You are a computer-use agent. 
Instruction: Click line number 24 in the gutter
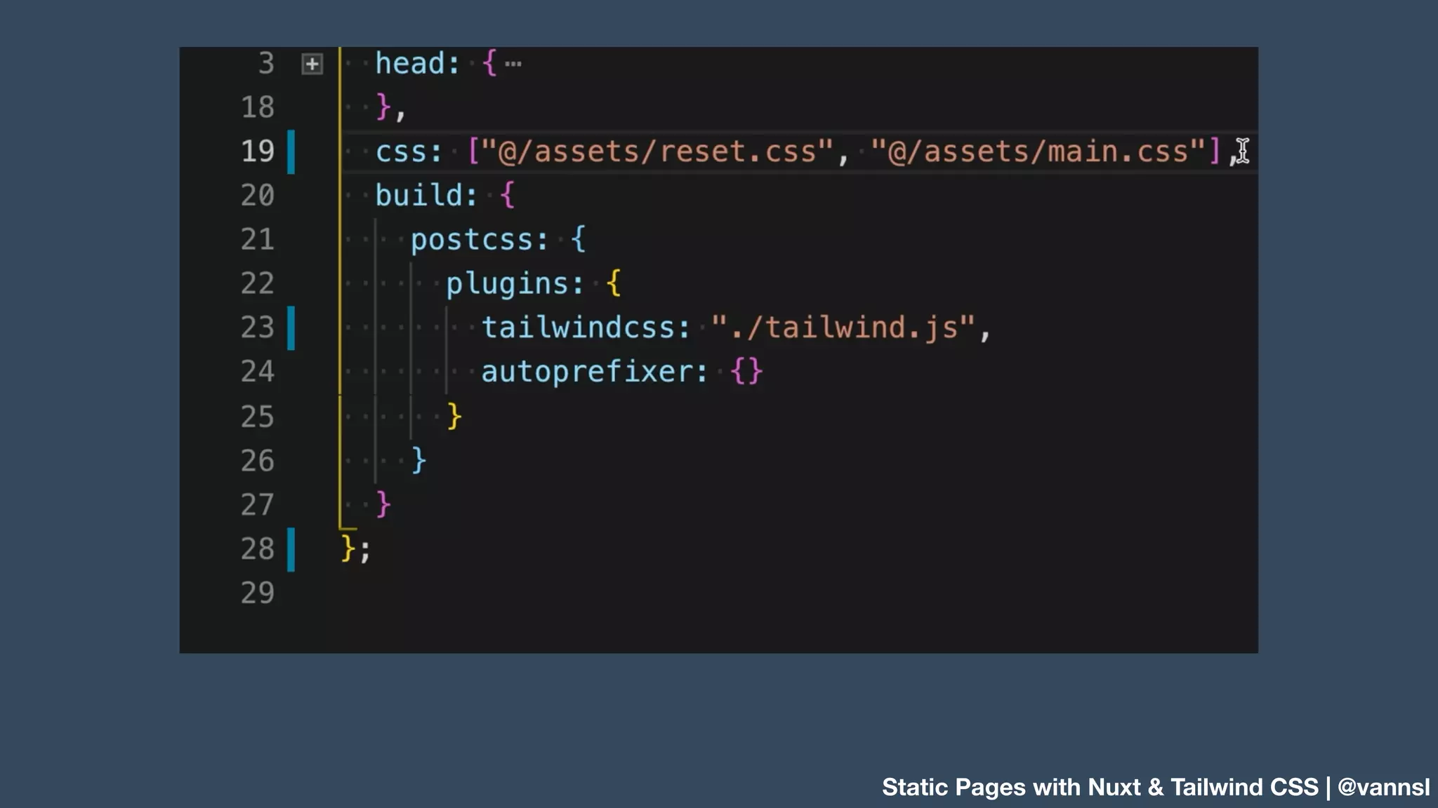(257, 371)
